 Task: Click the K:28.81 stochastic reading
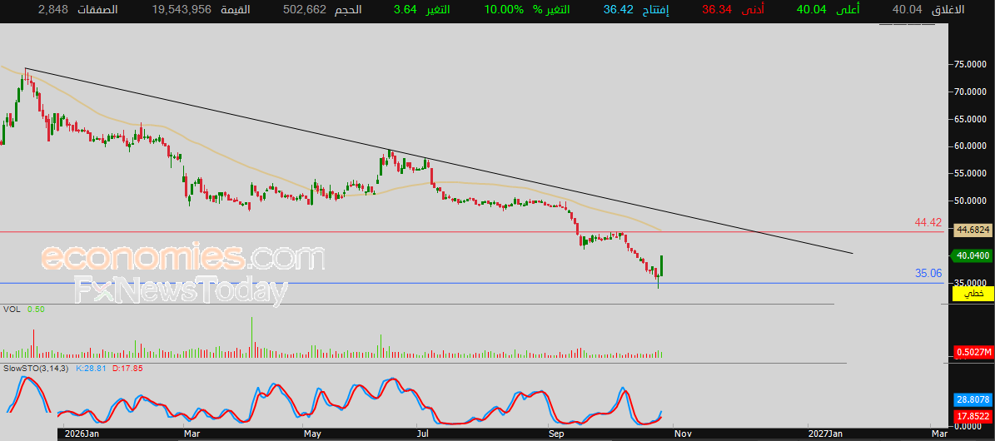tap(90, 368)
